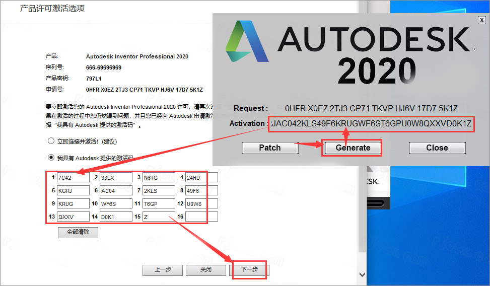Click activation code field 10 containing WF6S
The height and width of the screenshot is (286, 490).
[116, 204]
